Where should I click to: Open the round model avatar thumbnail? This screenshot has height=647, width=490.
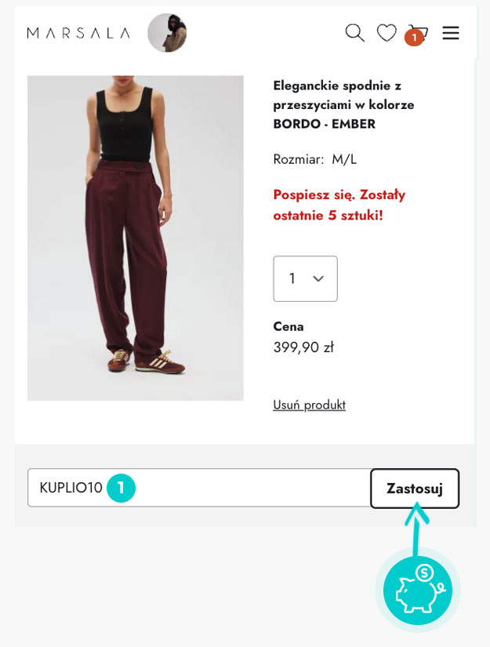tap(167, 33)
